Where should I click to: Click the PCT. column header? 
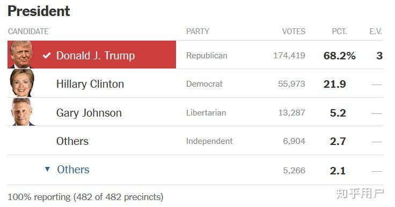point(339,32)
